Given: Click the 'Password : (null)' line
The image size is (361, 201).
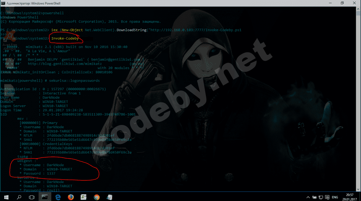Looking at the screenshot, I should click(x=39, y=190).
